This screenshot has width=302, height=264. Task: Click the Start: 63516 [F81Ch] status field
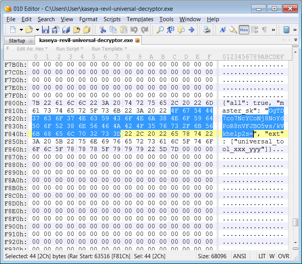[105, 256]
